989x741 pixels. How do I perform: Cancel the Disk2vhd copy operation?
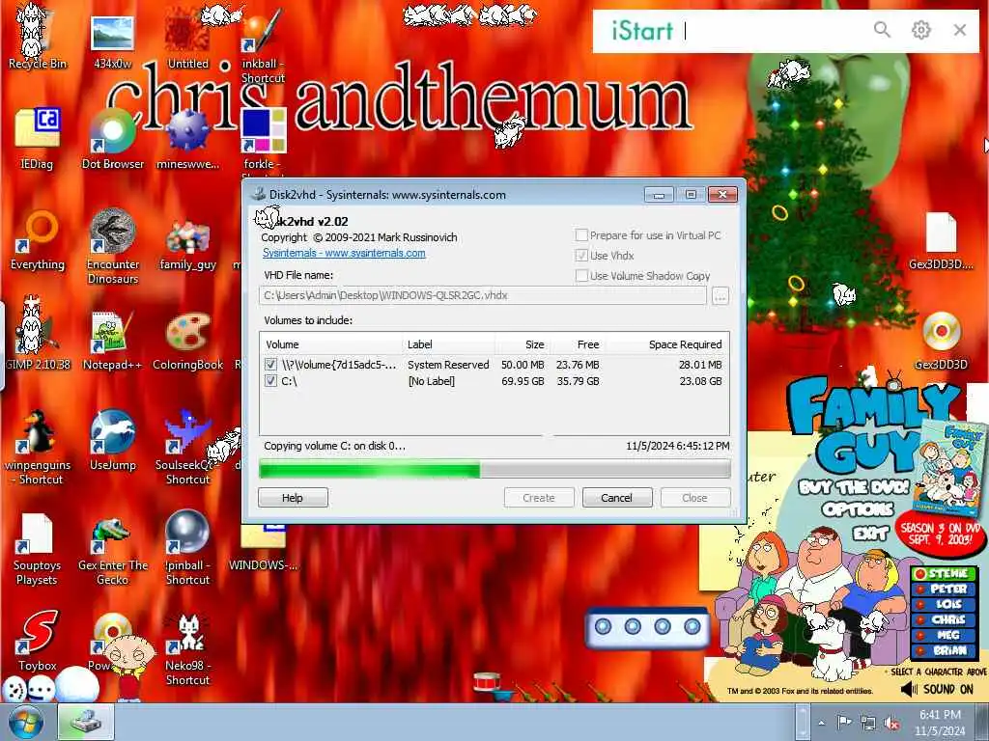(x=616, y=497)
